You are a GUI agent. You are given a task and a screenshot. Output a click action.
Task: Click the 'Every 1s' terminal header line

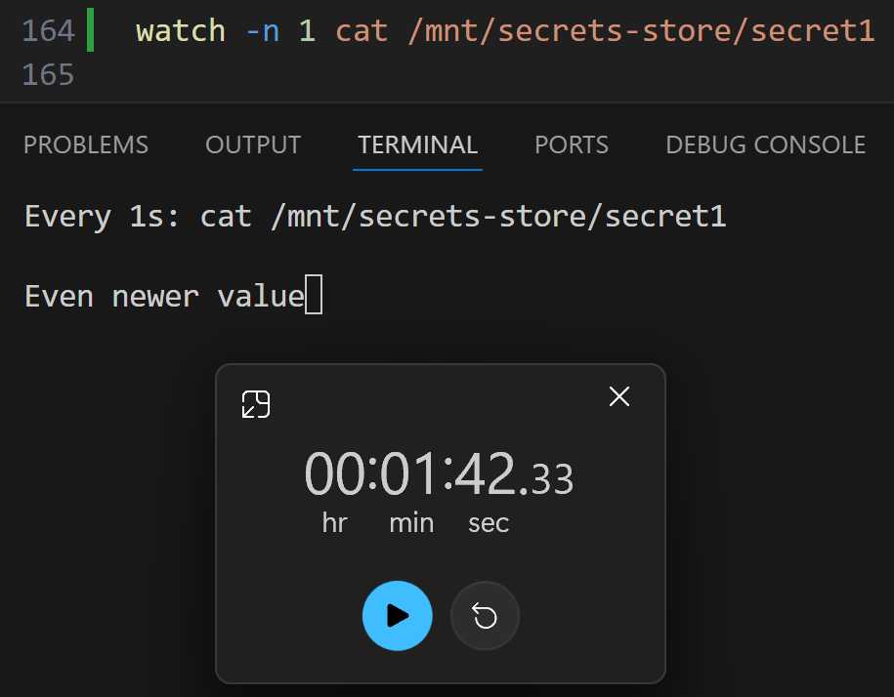click(376, 217)
